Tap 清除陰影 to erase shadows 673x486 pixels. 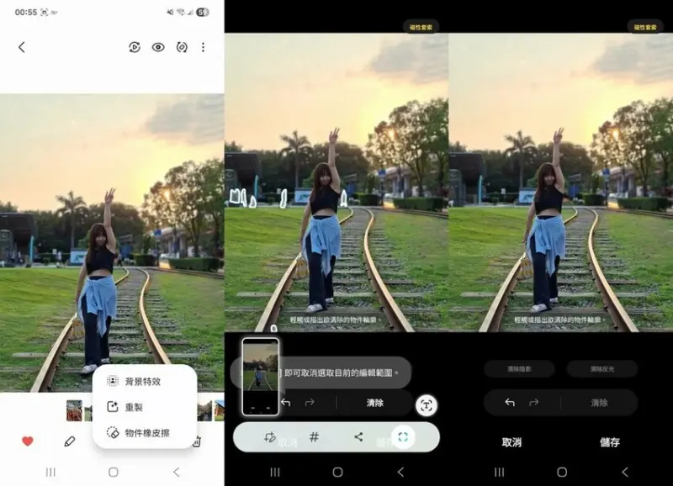(520, 368)
